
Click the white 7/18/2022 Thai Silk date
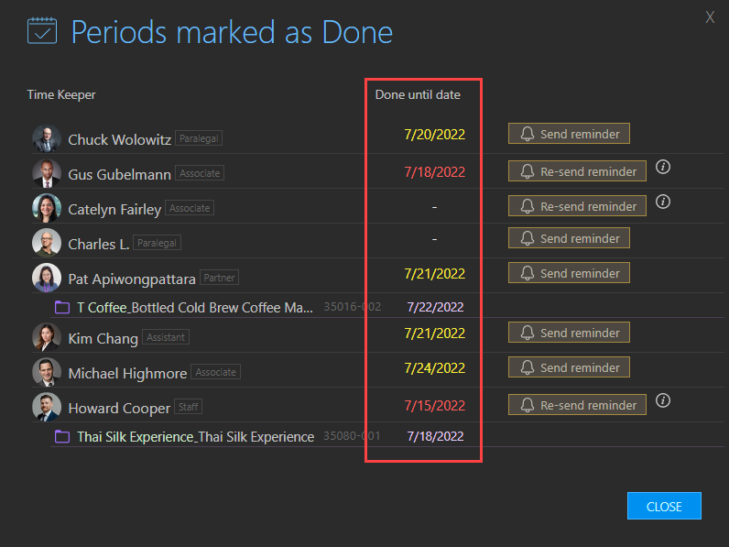point(435,436)
